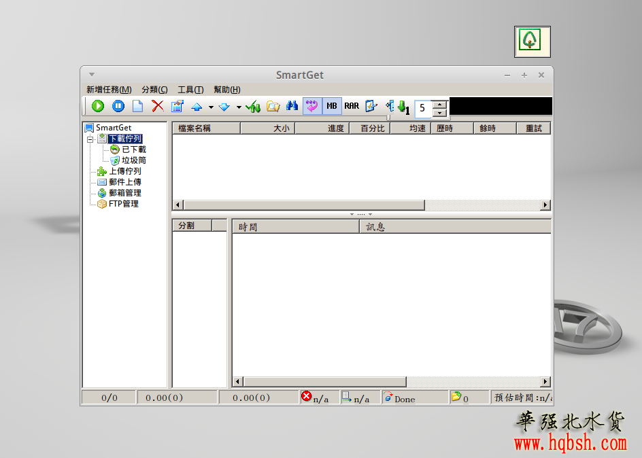Click the 訊息 log column header
Screen dimensions: 642x458
tap(455, 227)
